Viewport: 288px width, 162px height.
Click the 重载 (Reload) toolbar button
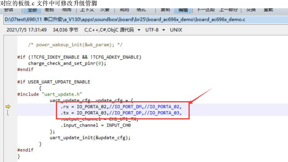[268, 10]
